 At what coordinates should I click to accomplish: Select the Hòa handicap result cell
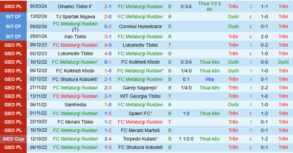pos(210,79)
